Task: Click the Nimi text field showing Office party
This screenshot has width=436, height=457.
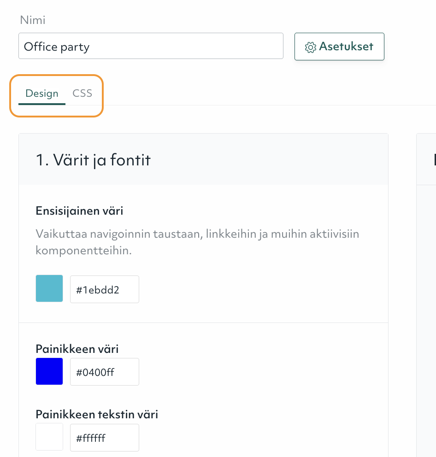Action: pyautogui.click(x=151, y=46)
